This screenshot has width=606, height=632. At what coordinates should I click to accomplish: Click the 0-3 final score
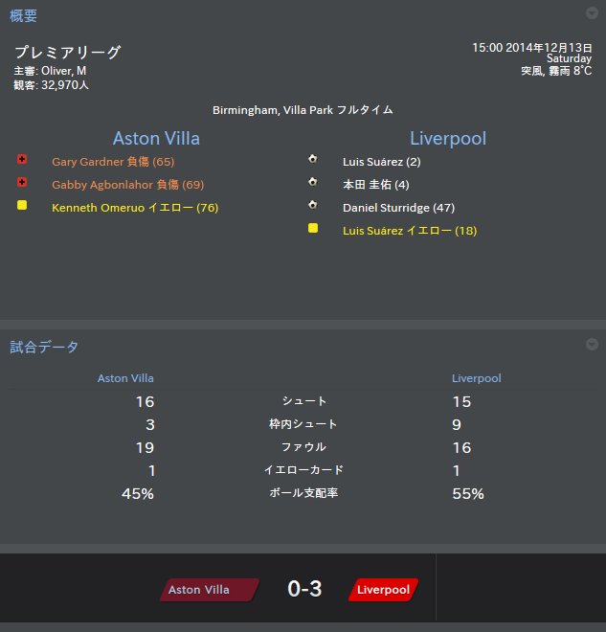(304, 589)
